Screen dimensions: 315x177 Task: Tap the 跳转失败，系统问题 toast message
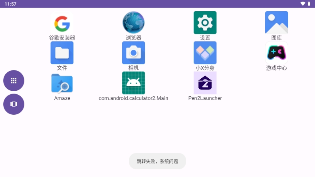click(157, 161)
